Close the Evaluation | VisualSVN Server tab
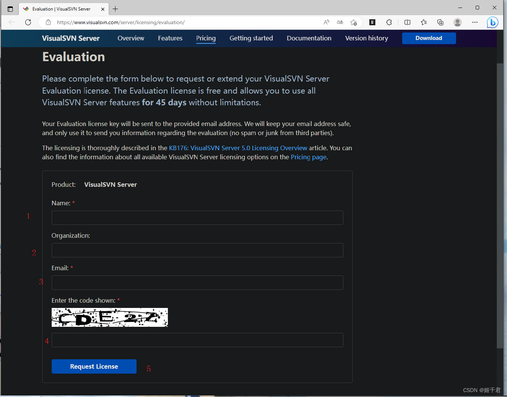Screen dimensions: 507x397 [103, 9]
